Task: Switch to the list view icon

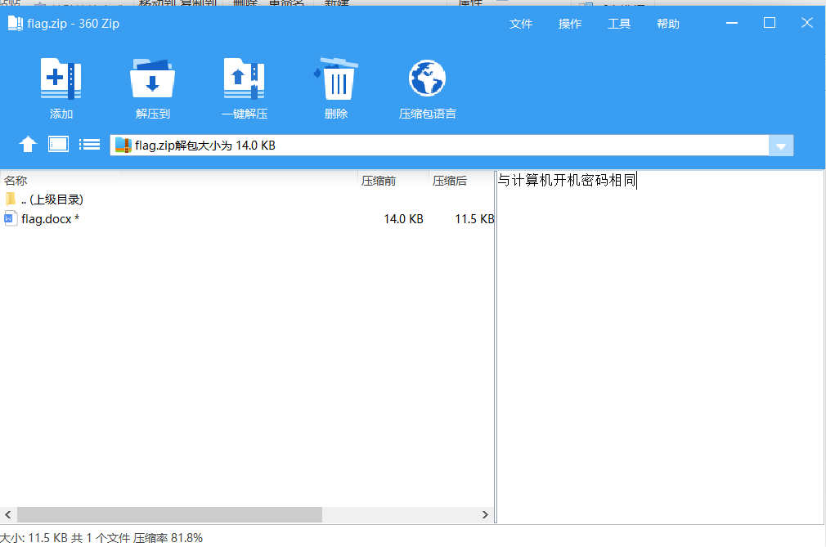Action: click(90, 144)
